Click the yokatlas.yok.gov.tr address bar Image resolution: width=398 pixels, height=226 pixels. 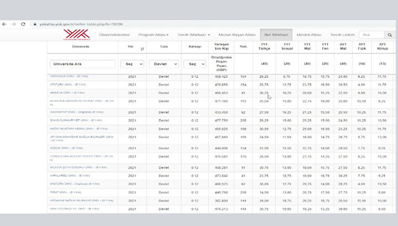click(81, 24)
